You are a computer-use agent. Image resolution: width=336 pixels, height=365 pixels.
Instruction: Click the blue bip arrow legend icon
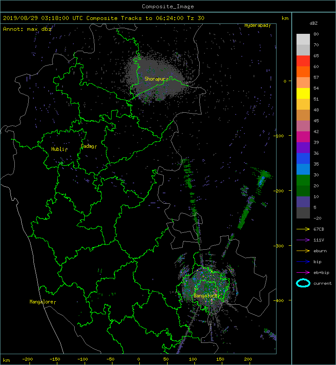point(303,262)
